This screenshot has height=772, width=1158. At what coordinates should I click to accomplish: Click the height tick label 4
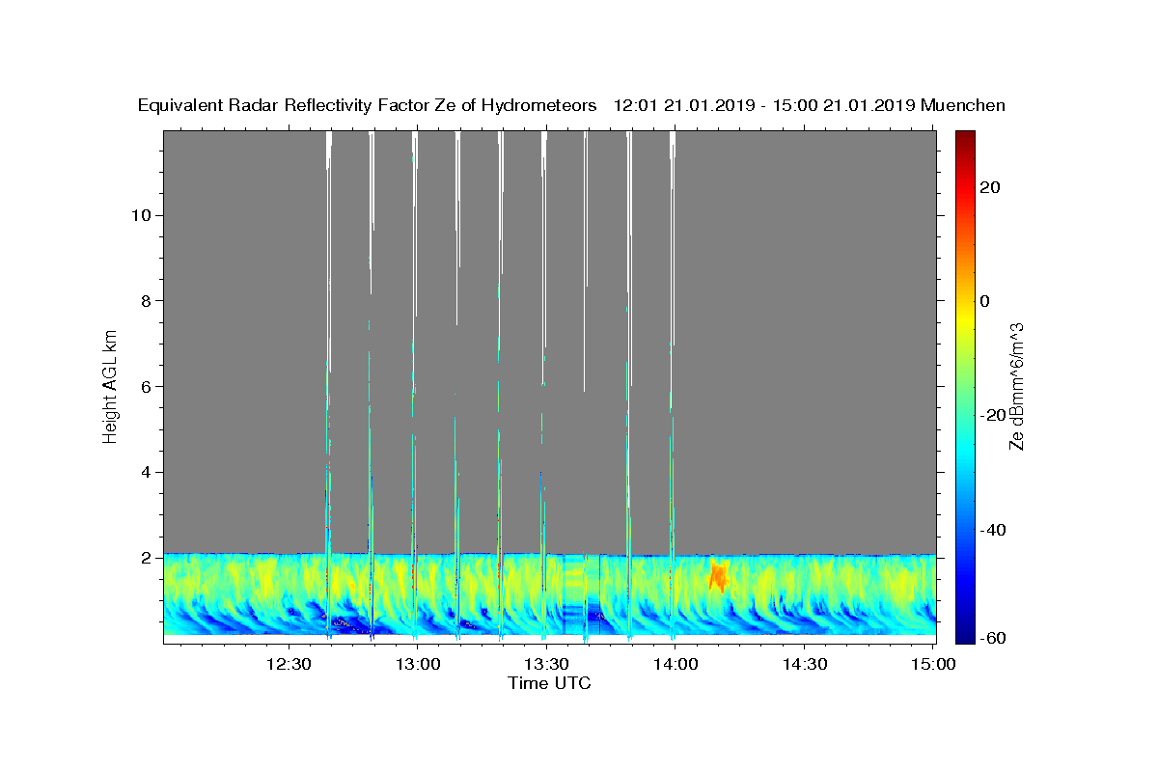coord(146,473)
